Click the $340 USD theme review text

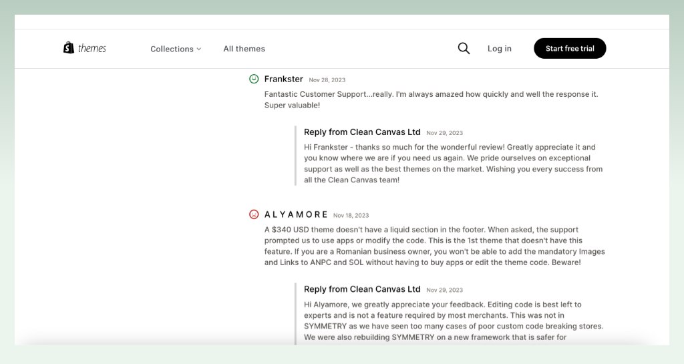tap(434, 246)
